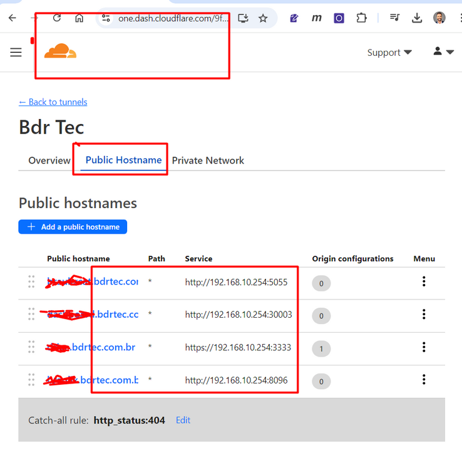This screenshot has height=470, width=462.
Task: Grab drag handle for port 30003 row
Action: 31,314
